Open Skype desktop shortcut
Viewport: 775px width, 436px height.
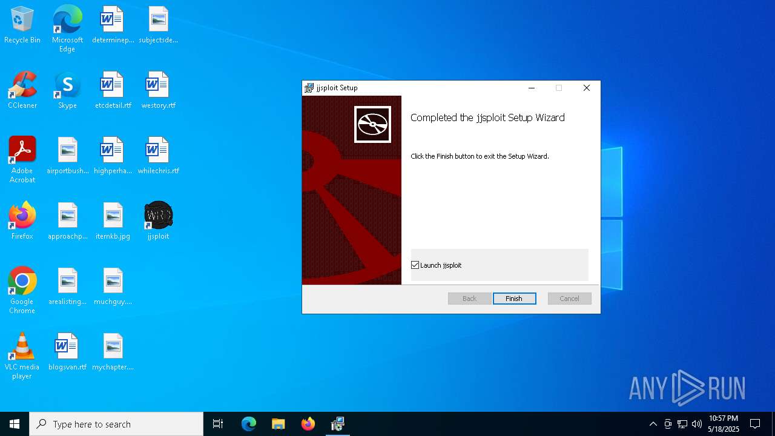pyautogui.click(x=67, y=91)
